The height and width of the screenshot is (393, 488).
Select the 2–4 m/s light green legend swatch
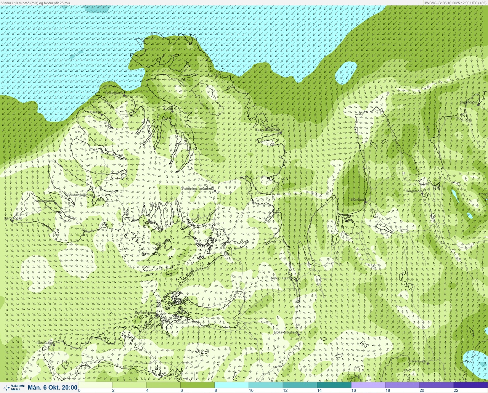point(129,385)
